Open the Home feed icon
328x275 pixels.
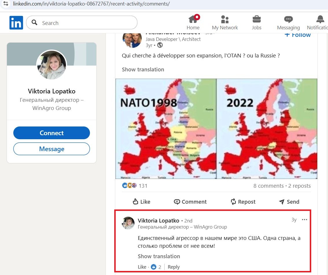click(193, 20)
